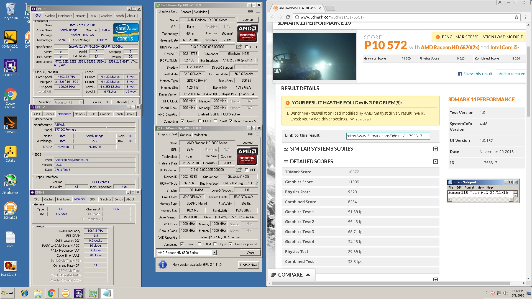Open Google Chrome desktop shortcut
The image size is (532, 299).
10,98
